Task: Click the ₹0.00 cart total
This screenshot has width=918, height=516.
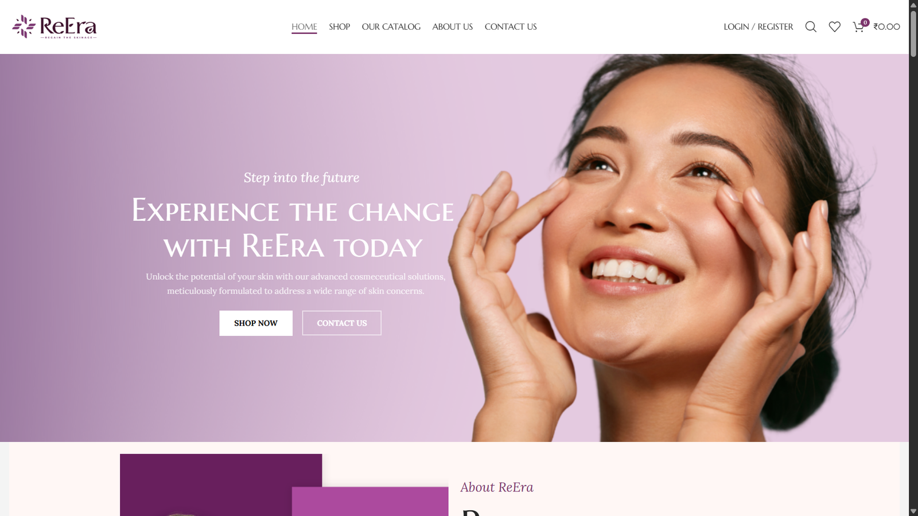Action: point(886,27)
